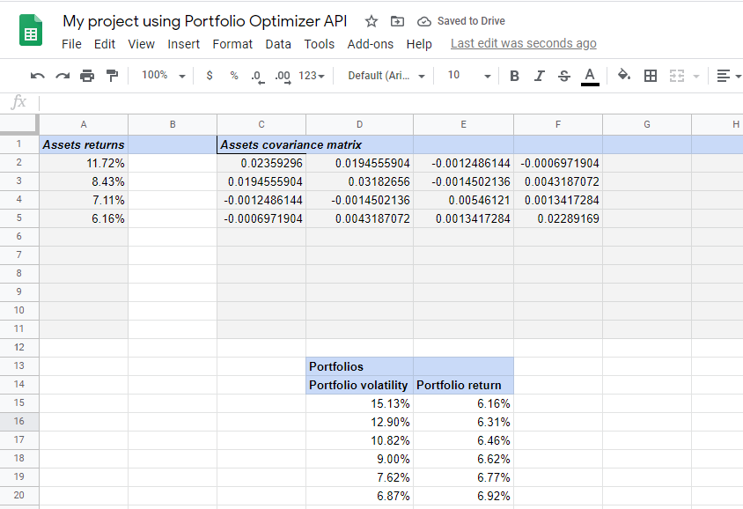Open the text color picker
The width and height of the screenshot is (743, 509).
[590, 77]
